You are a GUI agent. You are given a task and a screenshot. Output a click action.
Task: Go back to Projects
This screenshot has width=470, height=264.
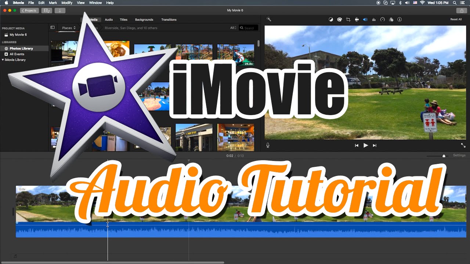pyautogui.click(x=29, y=11)
